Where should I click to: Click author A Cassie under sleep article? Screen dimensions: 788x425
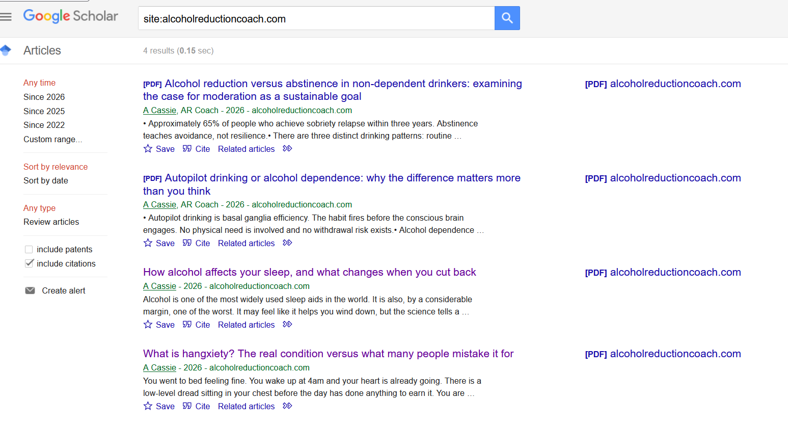click(159, 286)
